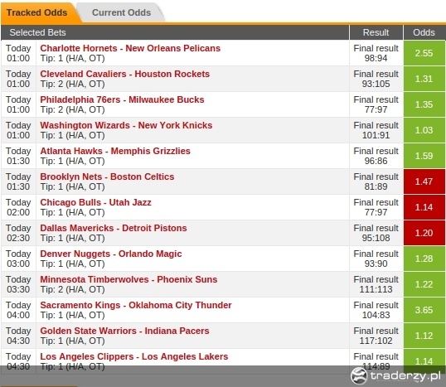Select the Tracked Odds tab
Image resolution: width=446 pixels, height=387 pixels.
(37, 12)
